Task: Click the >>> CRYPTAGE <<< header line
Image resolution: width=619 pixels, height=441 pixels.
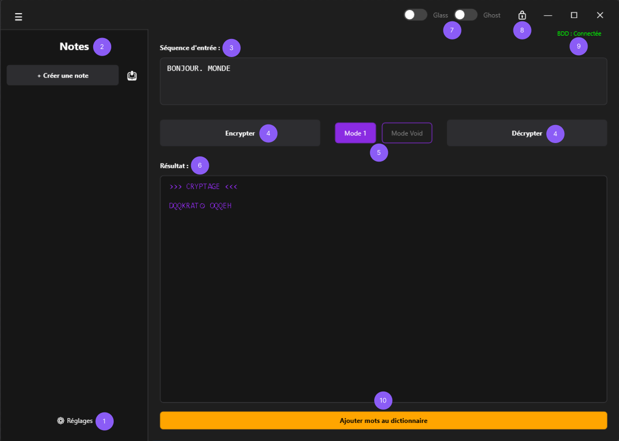Action: point(203,187)
